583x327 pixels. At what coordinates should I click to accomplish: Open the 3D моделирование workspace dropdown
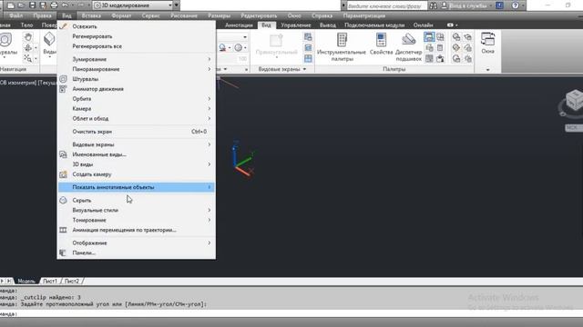[x=133, y=5]
